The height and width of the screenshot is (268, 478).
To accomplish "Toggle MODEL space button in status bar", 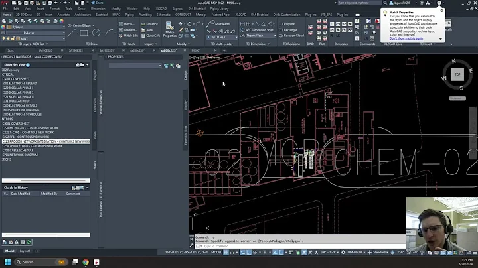I will coord(216,252).
